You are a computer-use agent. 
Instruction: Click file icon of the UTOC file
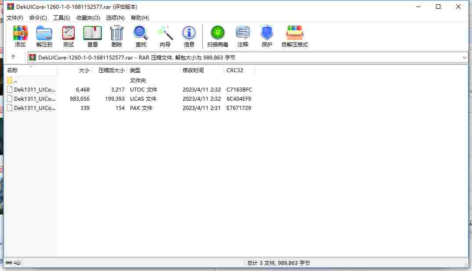pyautogui.click(x=10, y=89)
